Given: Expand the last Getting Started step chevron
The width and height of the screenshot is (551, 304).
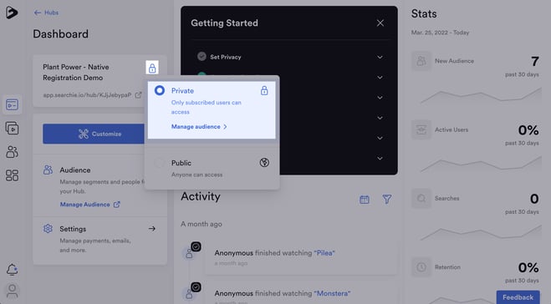Looking at the screenshot, I should 380,159.
